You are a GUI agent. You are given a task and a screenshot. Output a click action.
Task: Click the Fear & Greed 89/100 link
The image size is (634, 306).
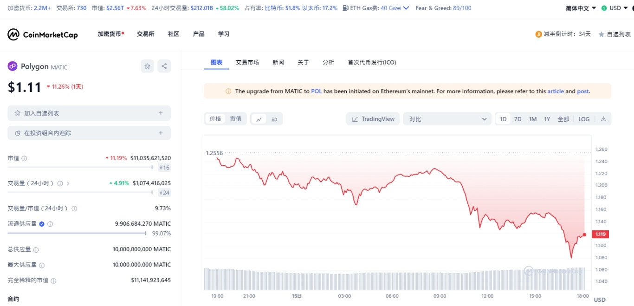pyautogui.click(x=443, y=8)
